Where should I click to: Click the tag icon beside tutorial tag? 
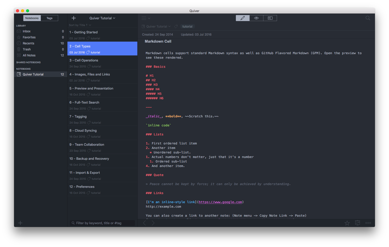[x=176, y=26]
